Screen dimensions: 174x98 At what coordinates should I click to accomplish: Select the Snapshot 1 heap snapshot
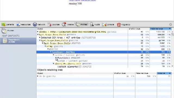18,41
